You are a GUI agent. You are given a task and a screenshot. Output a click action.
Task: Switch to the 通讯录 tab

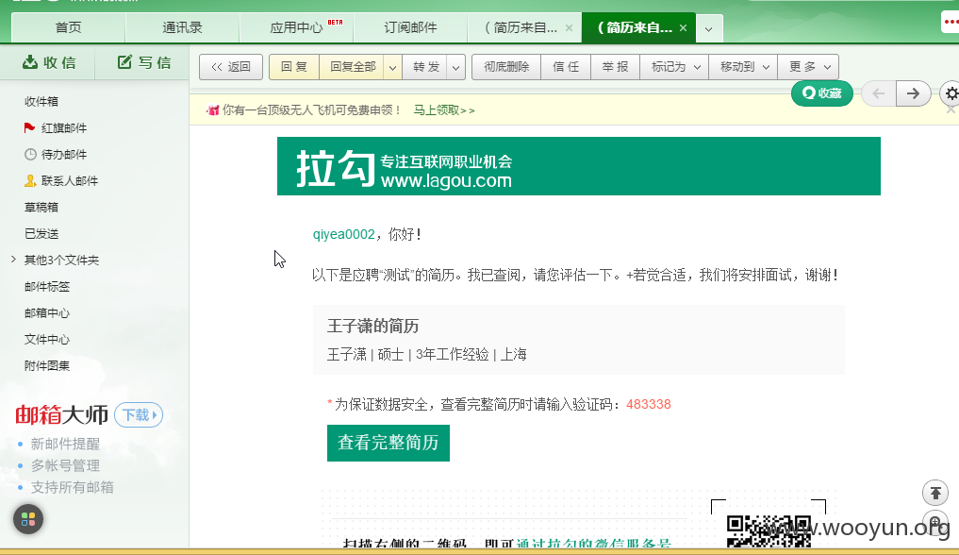[182, 27]
